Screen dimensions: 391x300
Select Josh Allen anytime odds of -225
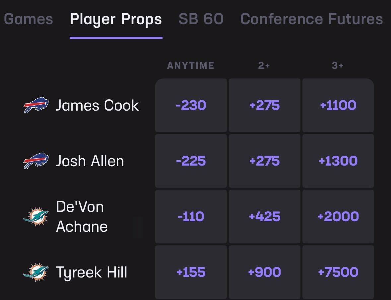click(191, 161)
